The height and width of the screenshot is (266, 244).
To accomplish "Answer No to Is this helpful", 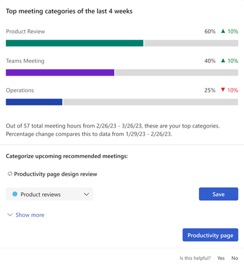I will coord(235,258).
